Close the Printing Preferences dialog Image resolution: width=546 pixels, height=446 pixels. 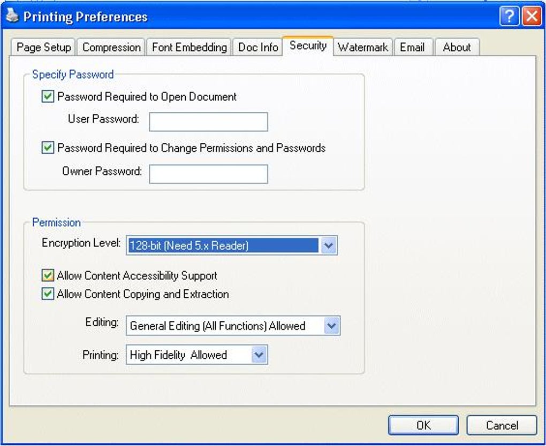(532, 17)
